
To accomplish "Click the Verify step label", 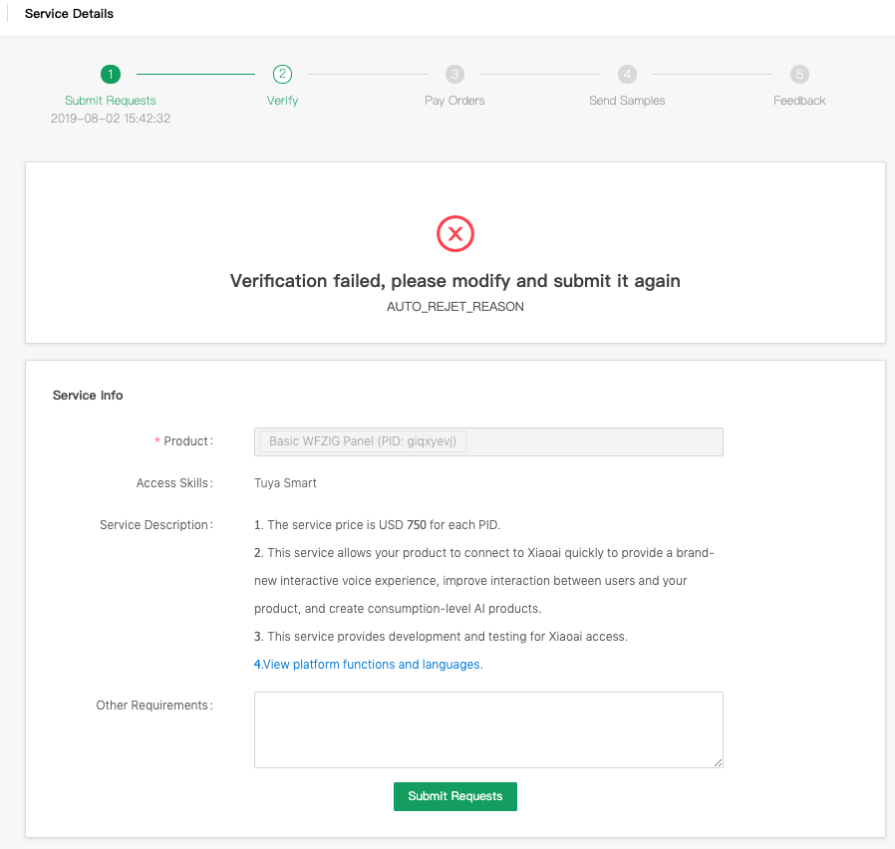I will click(x=282, y=101).
